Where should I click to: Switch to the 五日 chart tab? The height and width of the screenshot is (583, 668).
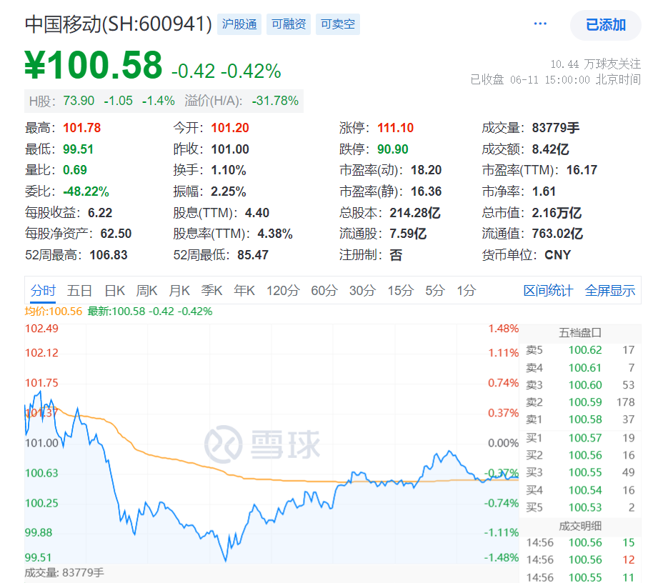pos(79,291)
